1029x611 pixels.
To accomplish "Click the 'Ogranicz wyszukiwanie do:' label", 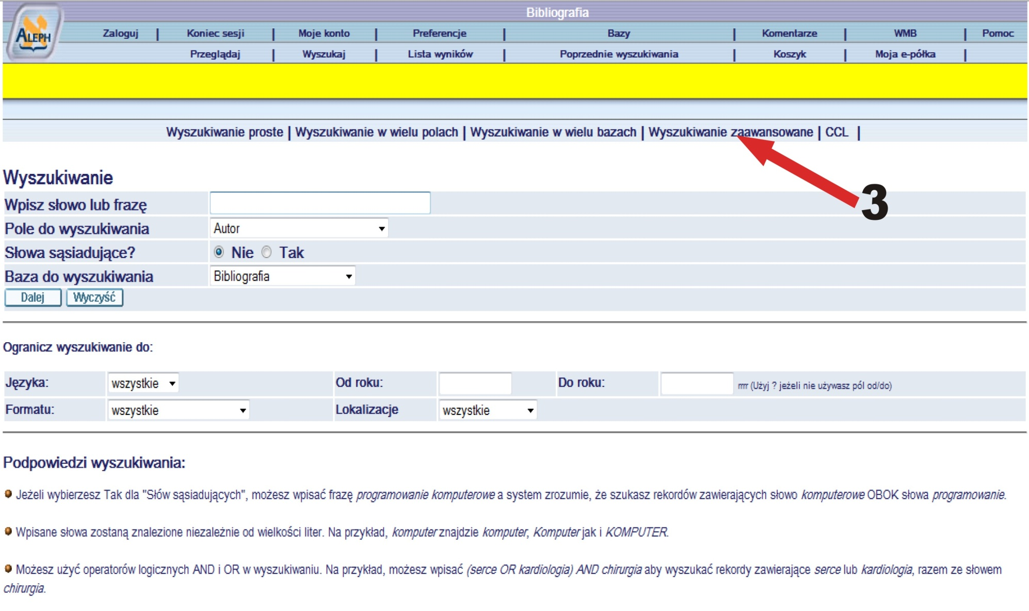I will coord(78,347).
